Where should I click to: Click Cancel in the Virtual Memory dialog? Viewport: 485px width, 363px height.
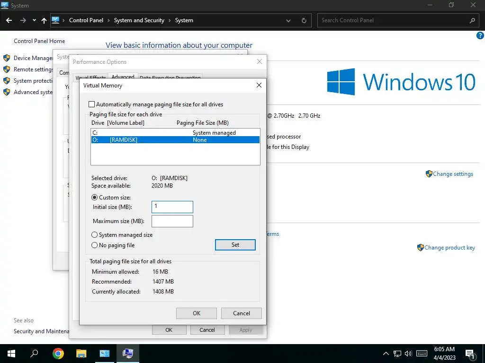(241, 313)
